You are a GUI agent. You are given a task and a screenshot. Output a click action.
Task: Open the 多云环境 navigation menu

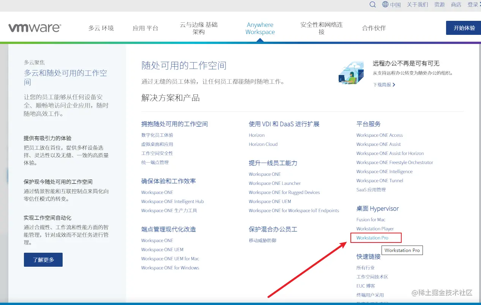point(101,28)
